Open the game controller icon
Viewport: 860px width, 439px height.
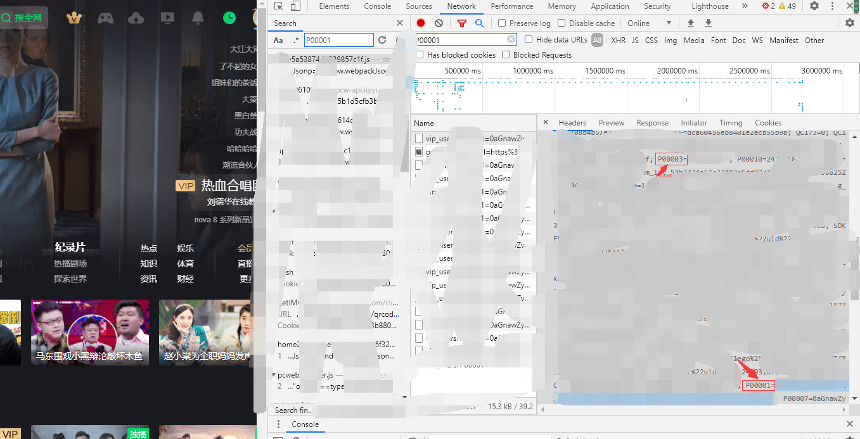tap(105, 18)
